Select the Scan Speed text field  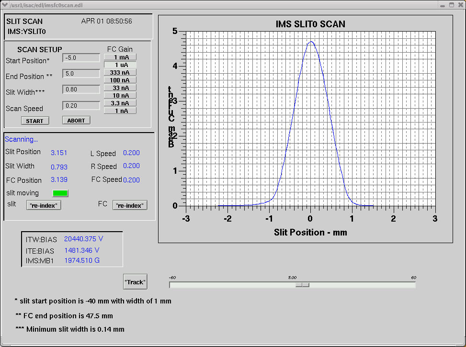click(x=81, y=106)
